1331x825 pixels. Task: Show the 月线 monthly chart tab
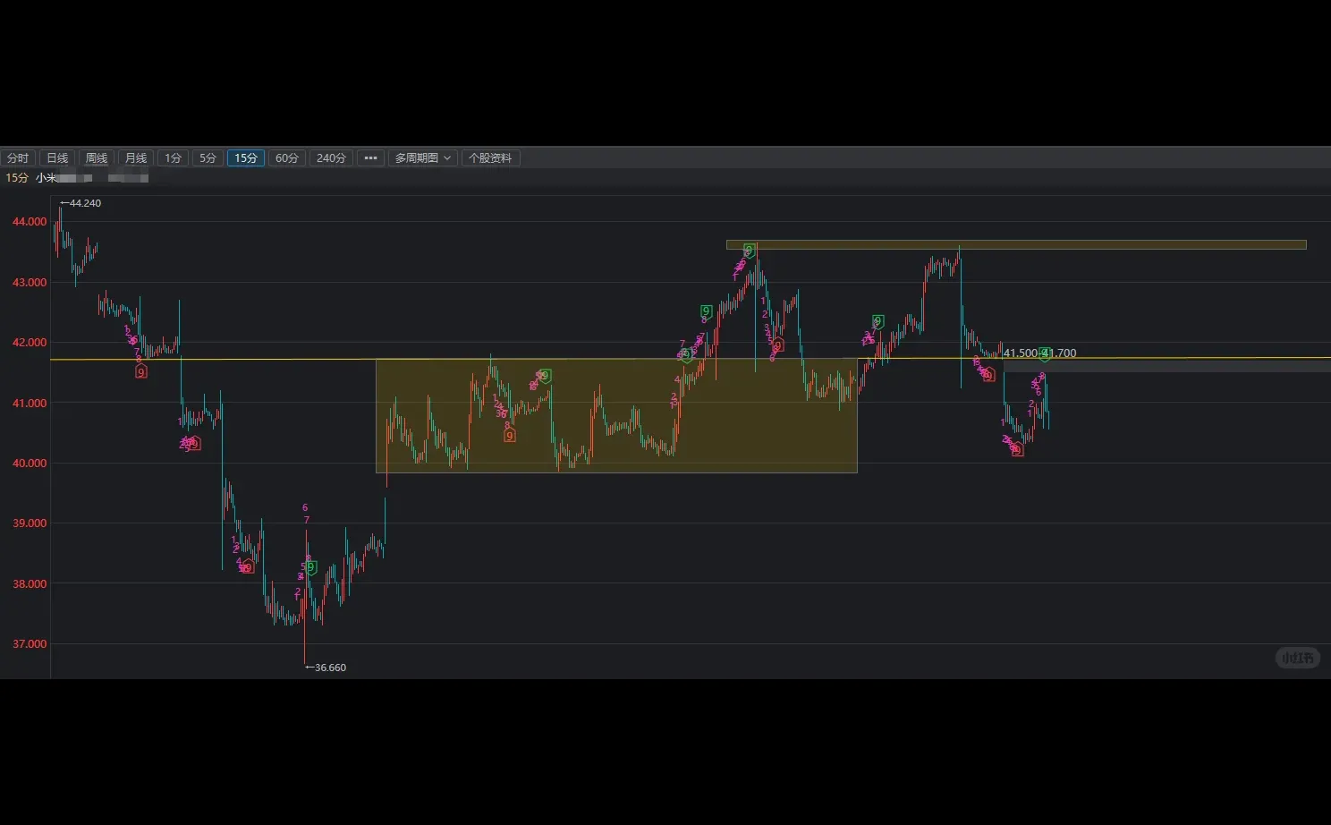[136, 158]
